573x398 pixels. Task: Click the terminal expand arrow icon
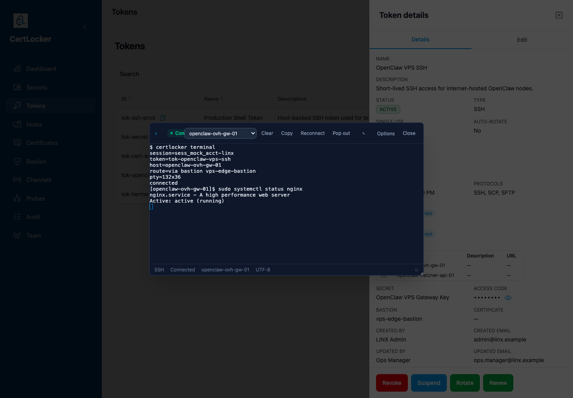tap(364, 133)
